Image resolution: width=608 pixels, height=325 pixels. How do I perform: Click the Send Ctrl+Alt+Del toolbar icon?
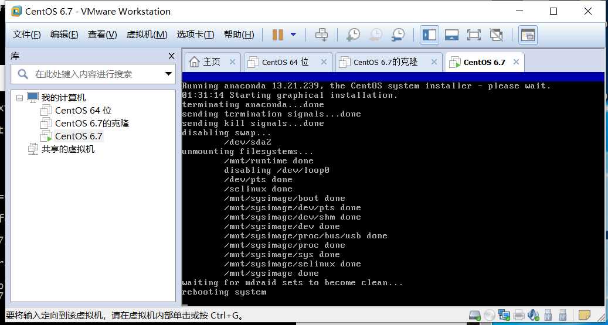[321, 35]
